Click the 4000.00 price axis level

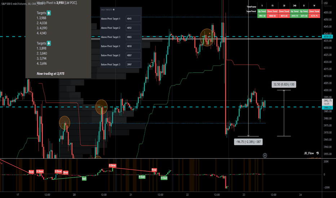(328, 90)
